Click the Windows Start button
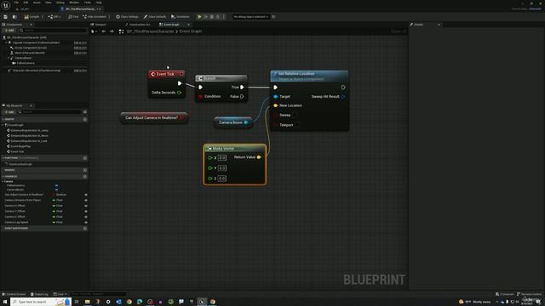This screenshot has height=306, width=545. [x=5, y=302]
